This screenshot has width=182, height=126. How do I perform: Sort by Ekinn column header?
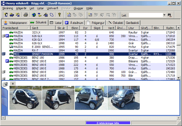point(73,28)
